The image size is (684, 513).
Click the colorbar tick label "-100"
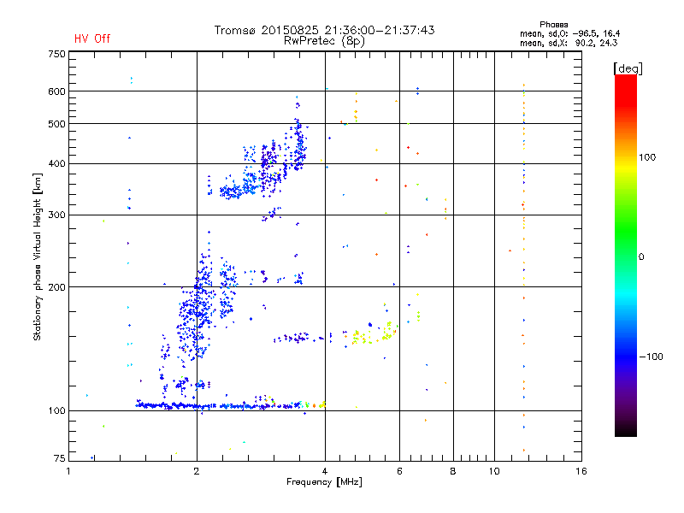click(x=651, y=357)
